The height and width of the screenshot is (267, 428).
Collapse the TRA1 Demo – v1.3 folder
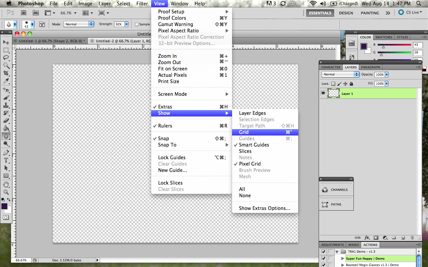(337, 251)
